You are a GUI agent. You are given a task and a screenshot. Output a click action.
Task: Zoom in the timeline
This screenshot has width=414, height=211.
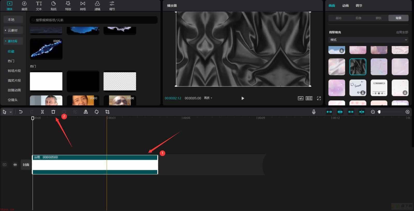tap(408, 112)
